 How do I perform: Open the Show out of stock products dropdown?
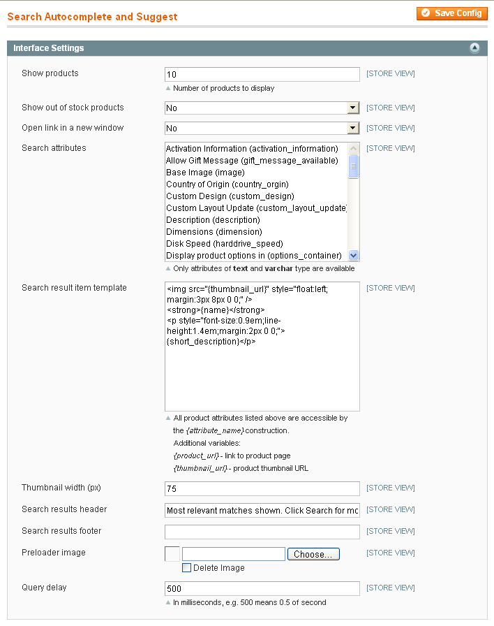pyautogui.click(x=262, y=108)
